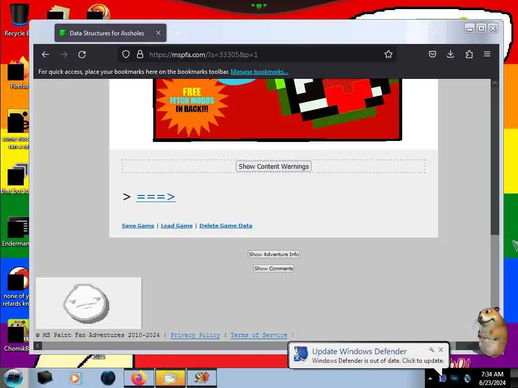Image resolution: width=518 pixels, height=388 pixels.
Task: Click the Save Game link
Action: [x=138, y=226]
